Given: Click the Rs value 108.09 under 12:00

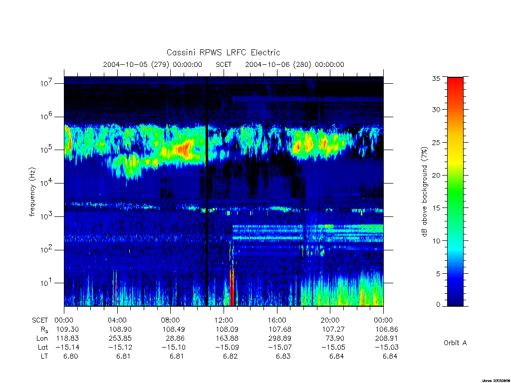Looking at the screenshot, I should coord(227,329).
